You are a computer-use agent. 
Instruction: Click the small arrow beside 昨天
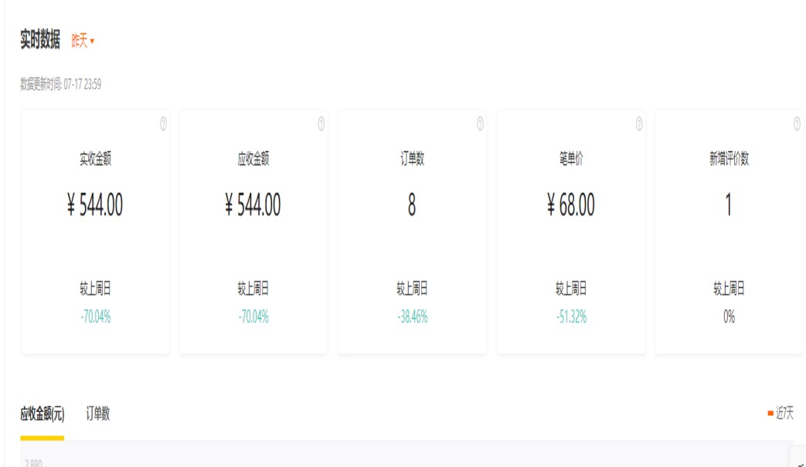[92, 42]
